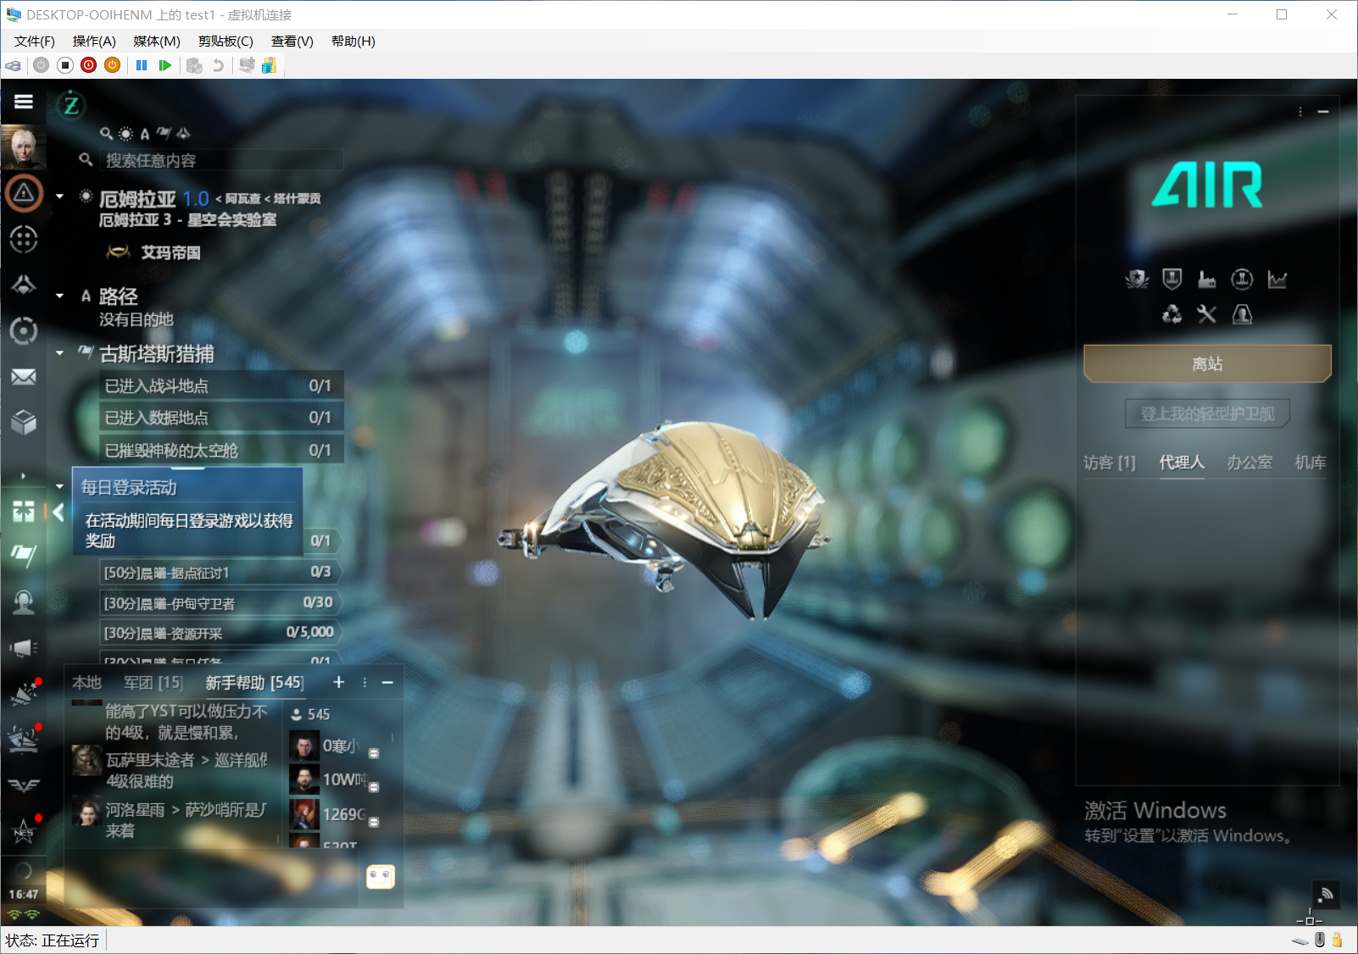Minimize the chat window with minus
The image size is (1358, 954).
click(x=387, y=682)
